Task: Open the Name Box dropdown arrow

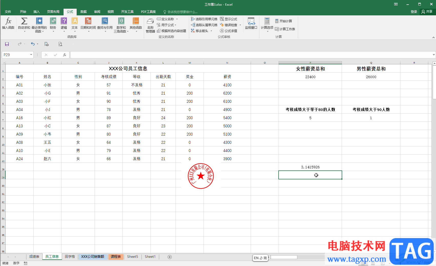Action: pyautogui.click(x=31, y=55)
